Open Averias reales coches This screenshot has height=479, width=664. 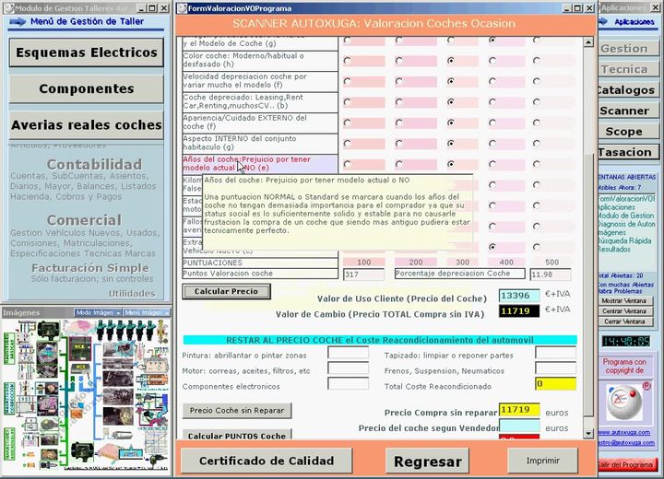click(87, 125)
